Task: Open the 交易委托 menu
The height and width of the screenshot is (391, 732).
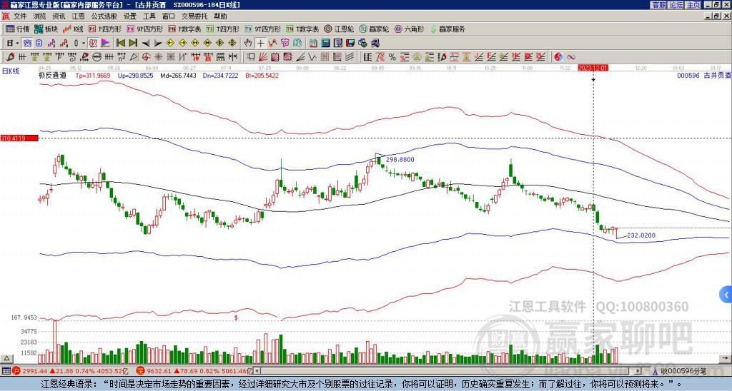Action: [194, 16]
